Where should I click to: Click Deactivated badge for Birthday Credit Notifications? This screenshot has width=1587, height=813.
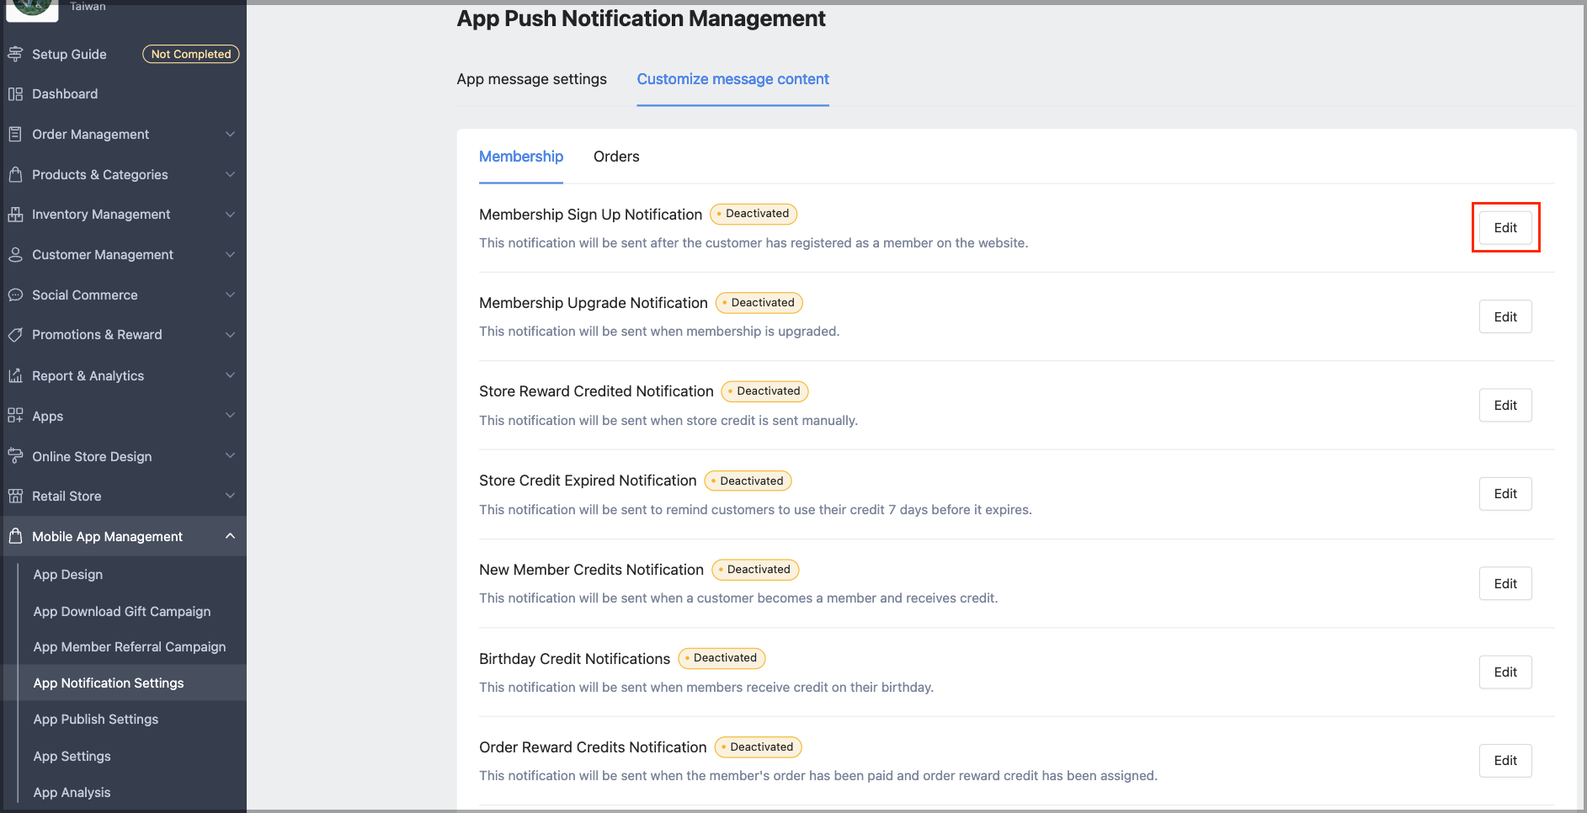[x=722, y=658]
